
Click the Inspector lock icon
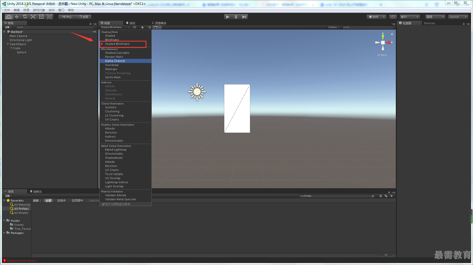pyautogui.click(x=464, y=24)
